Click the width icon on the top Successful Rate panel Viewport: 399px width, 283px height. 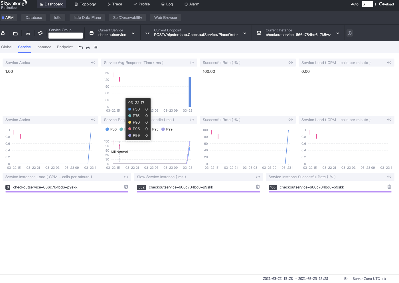tap(291, 63)
